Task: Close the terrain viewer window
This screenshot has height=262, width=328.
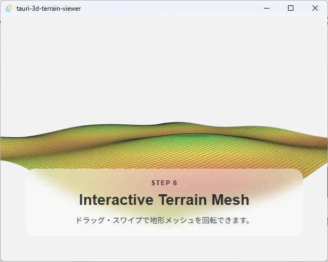Action: [315, 9]
